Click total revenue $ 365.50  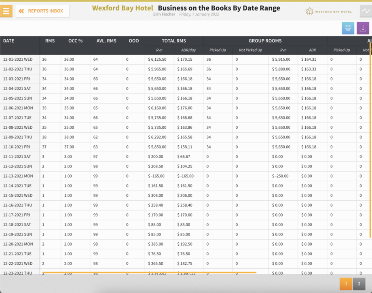155,263
